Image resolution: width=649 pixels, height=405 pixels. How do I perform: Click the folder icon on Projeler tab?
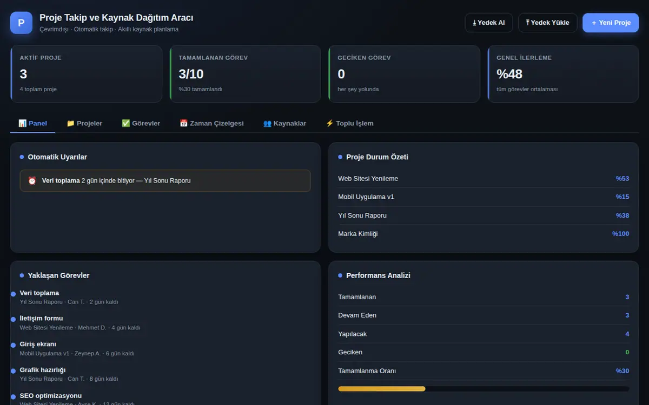click(x=70, y=123)
